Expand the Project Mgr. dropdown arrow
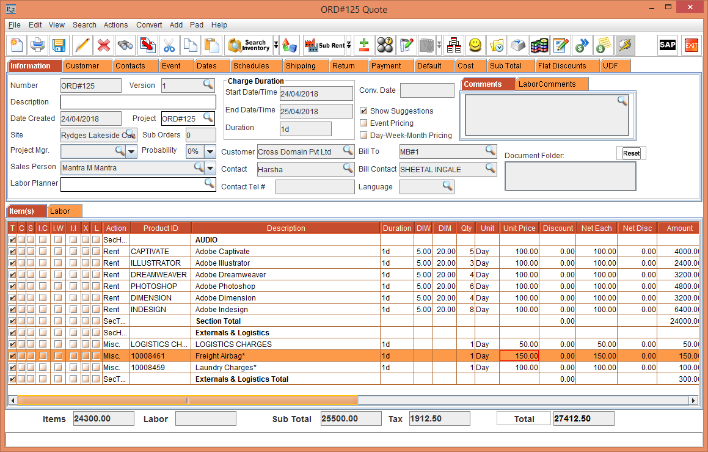Screen dimensions: 708x452 [131, 151]
